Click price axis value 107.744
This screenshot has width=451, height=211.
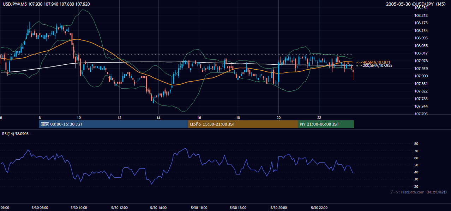click(x=421, y=106)
